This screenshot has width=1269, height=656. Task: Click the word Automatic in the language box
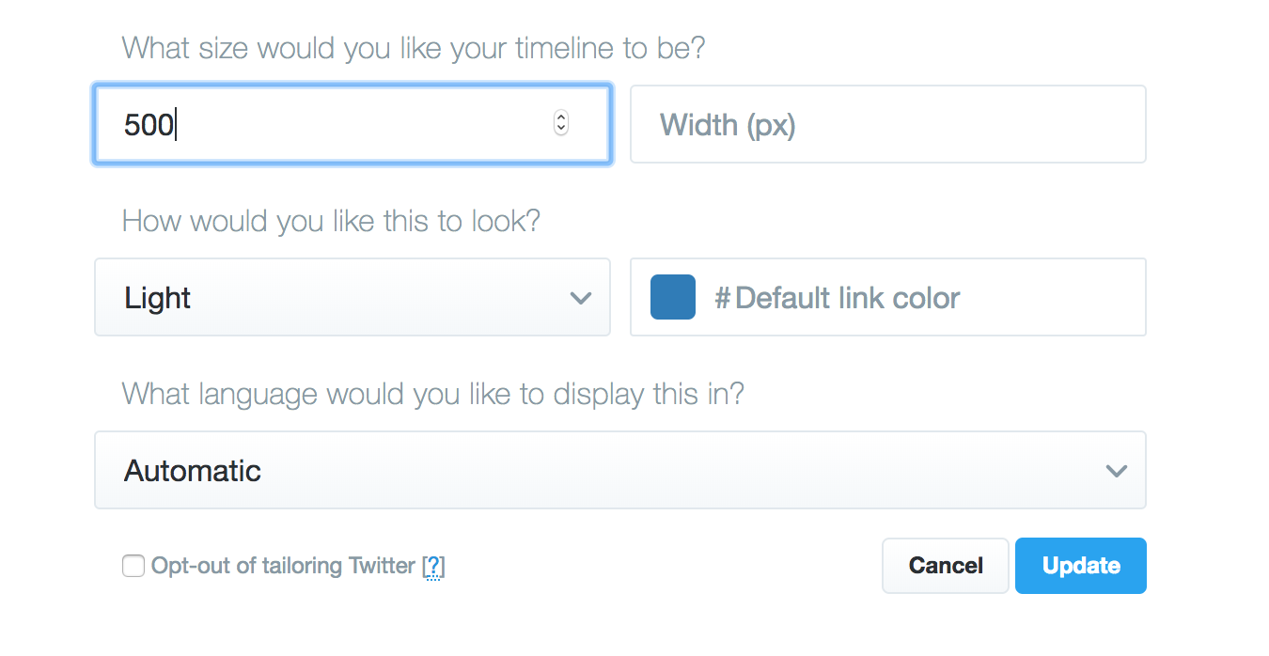193,470
